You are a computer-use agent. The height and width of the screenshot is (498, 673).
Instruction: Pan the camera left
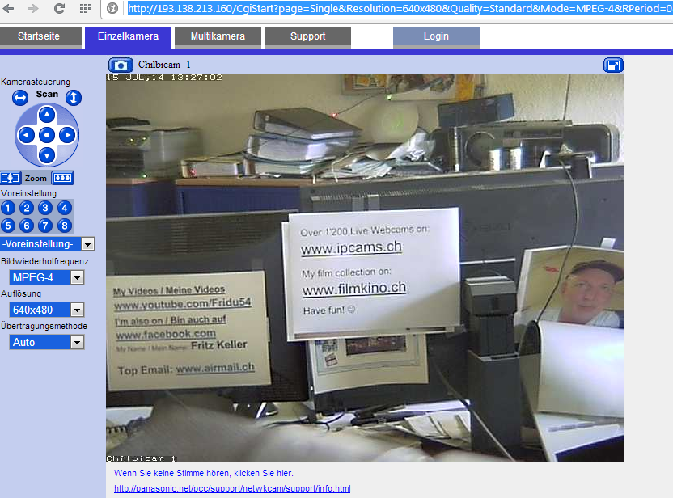pyautogui.click(x=26, y=135)
